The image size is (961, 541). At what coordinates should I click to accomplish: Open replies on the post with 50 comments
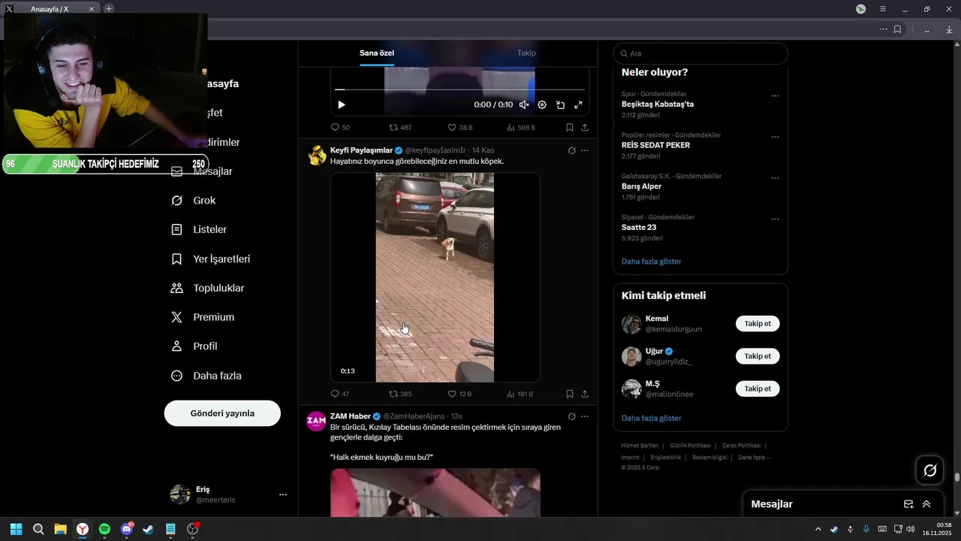pyautogui.click(x=340, y=128)
